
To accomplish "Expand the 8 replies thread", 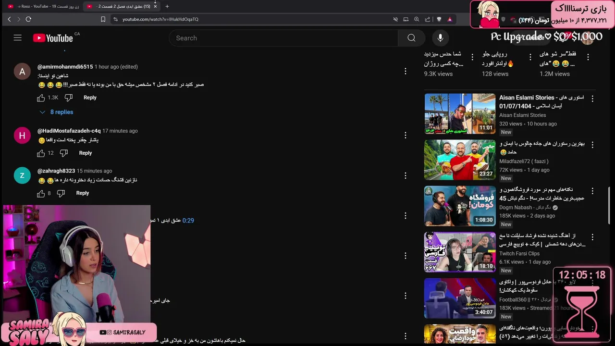I will [x=57, y=112].
